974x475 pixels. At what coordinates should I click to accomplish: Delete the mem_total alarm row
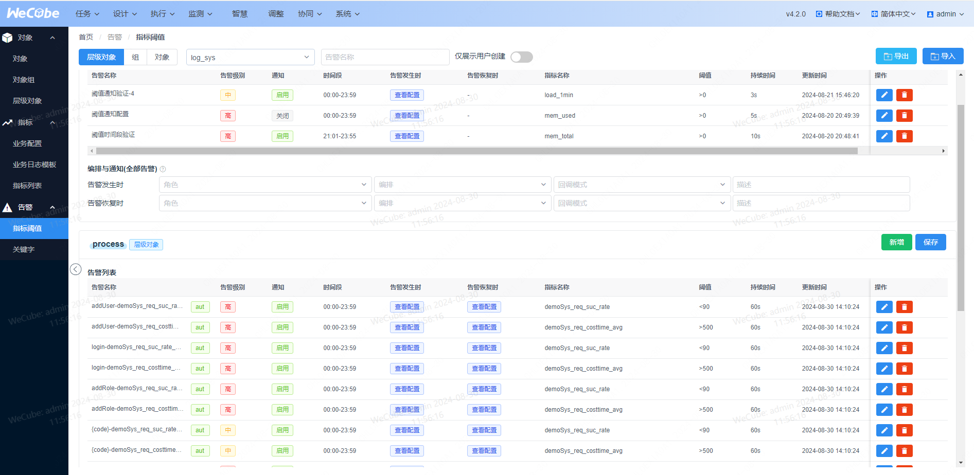click(x=904, y=136)
